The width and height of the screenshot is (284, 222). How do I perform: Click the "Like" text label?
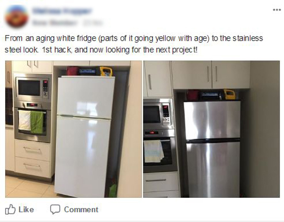(x=26, y=210)
